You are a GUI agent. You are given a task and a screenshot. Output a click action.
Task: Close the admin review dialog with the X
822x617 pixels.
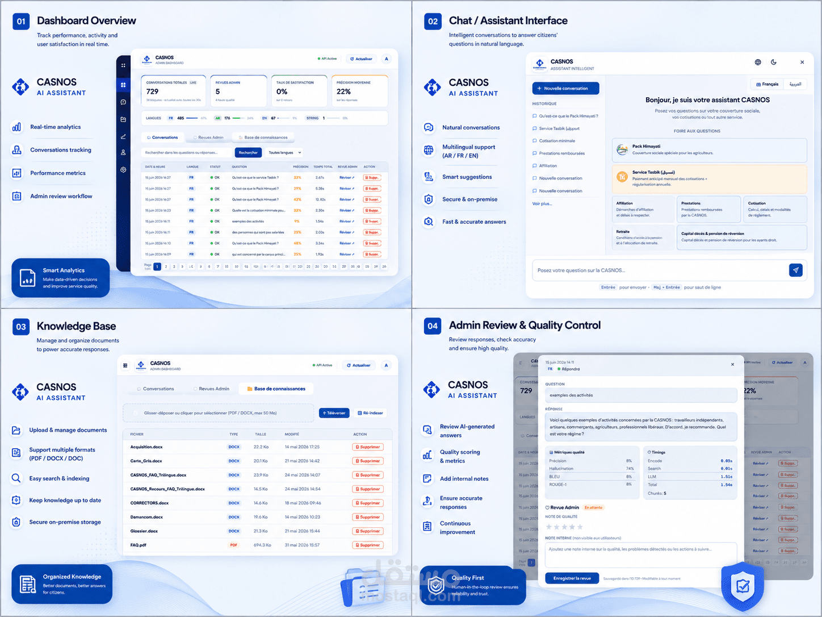coord(733,364)
